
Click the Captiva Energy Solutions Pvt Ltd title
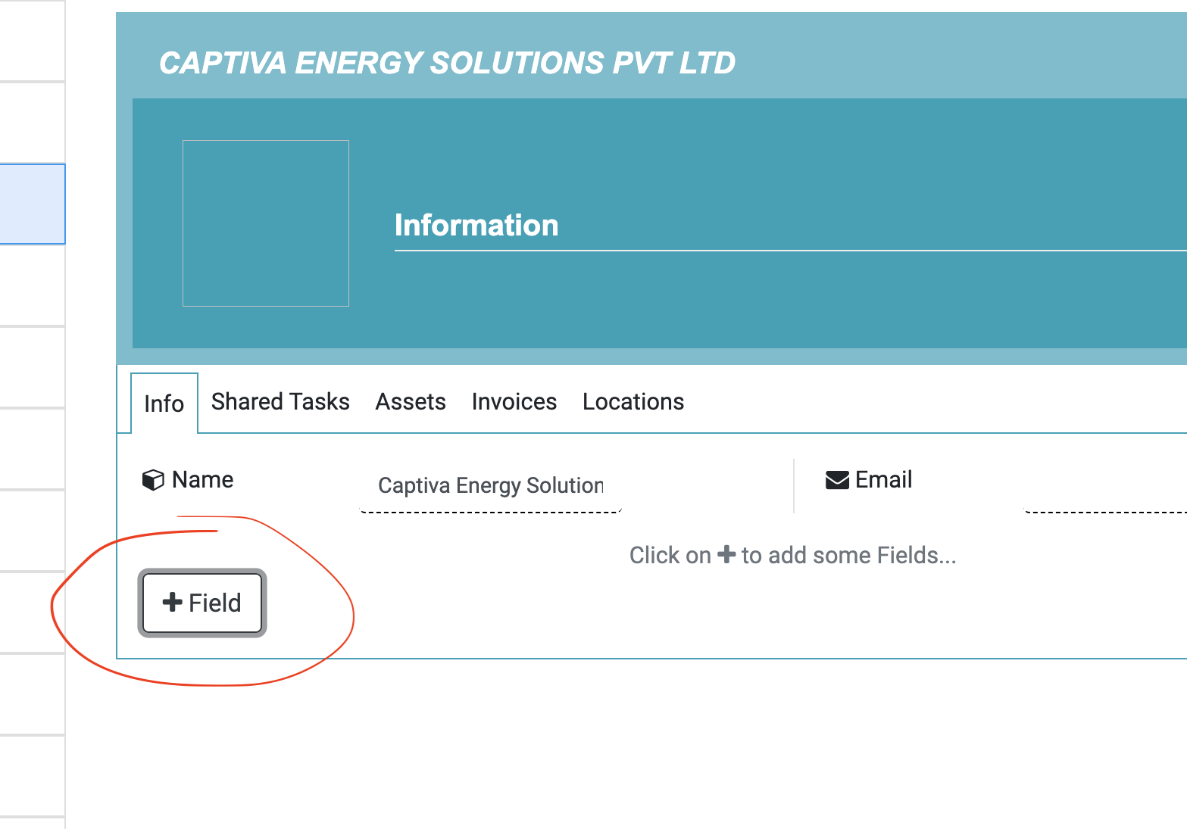coord(447,64)
